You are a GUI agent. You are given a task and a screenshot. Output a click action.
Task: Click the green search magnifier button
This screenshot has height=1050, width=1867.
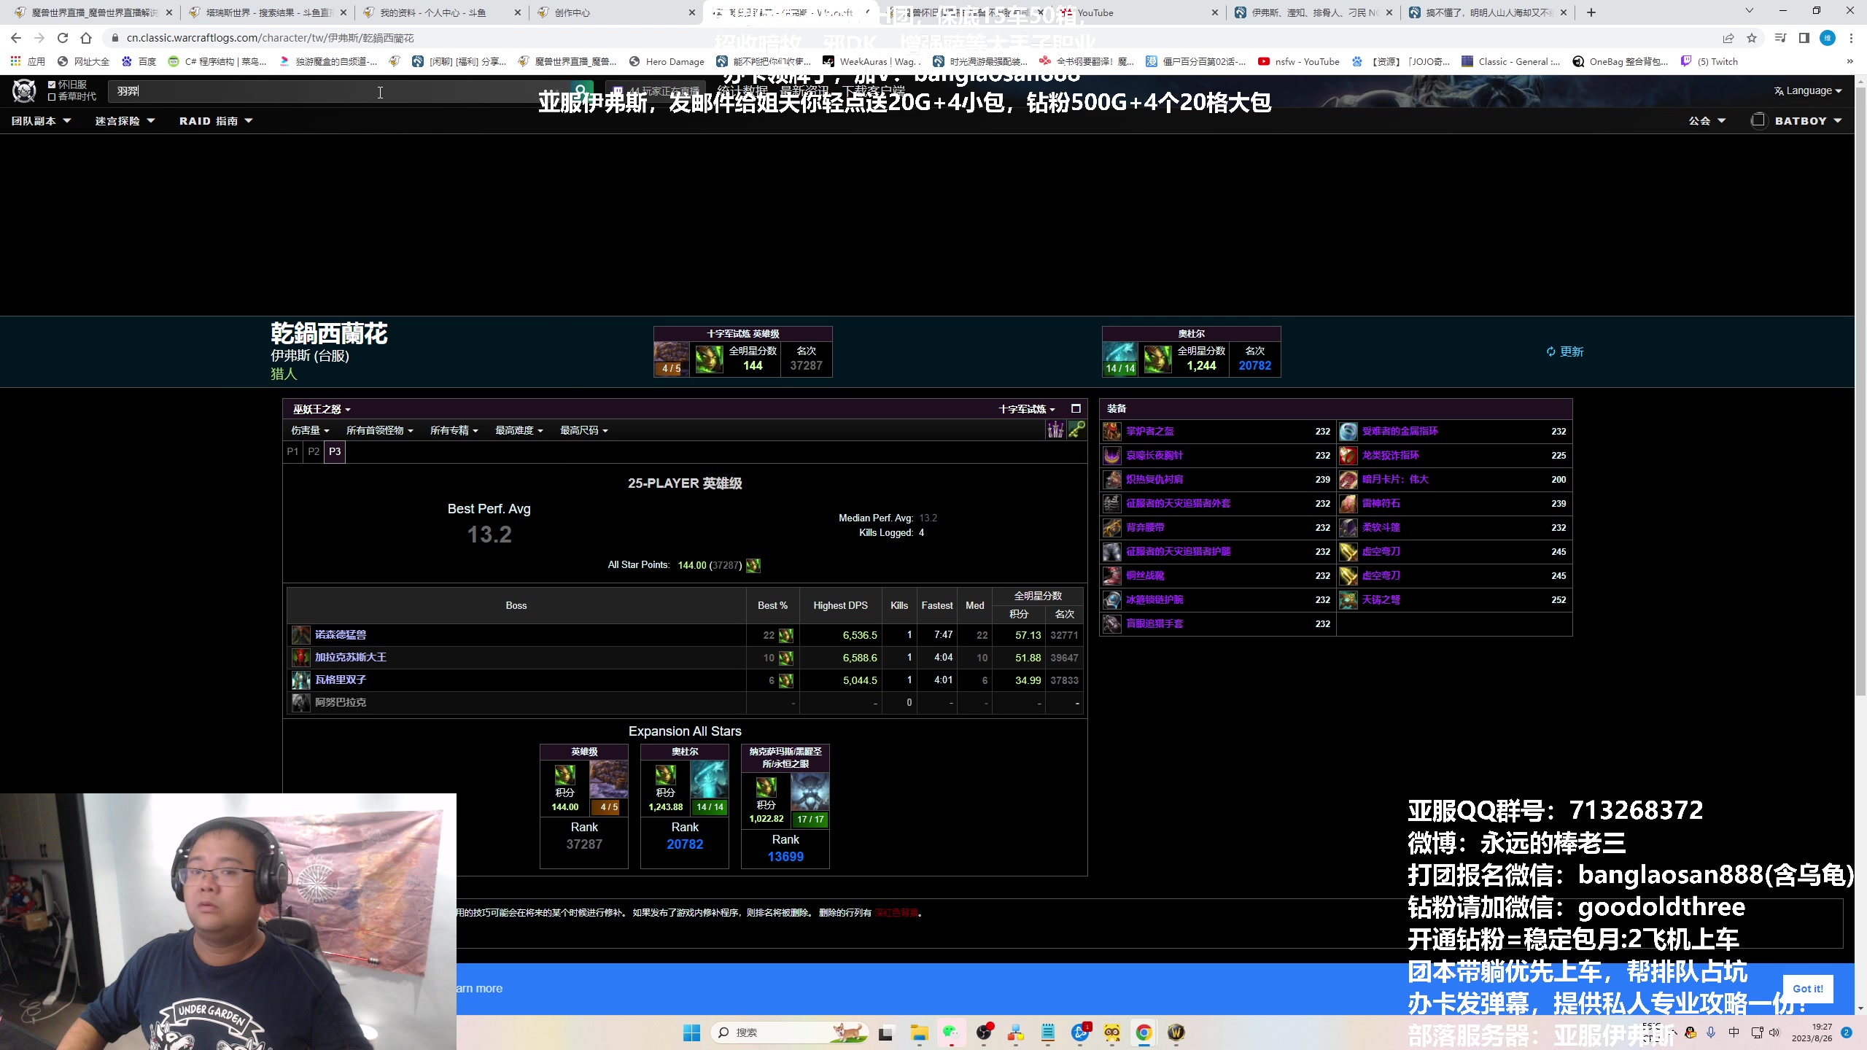[581, 91]
